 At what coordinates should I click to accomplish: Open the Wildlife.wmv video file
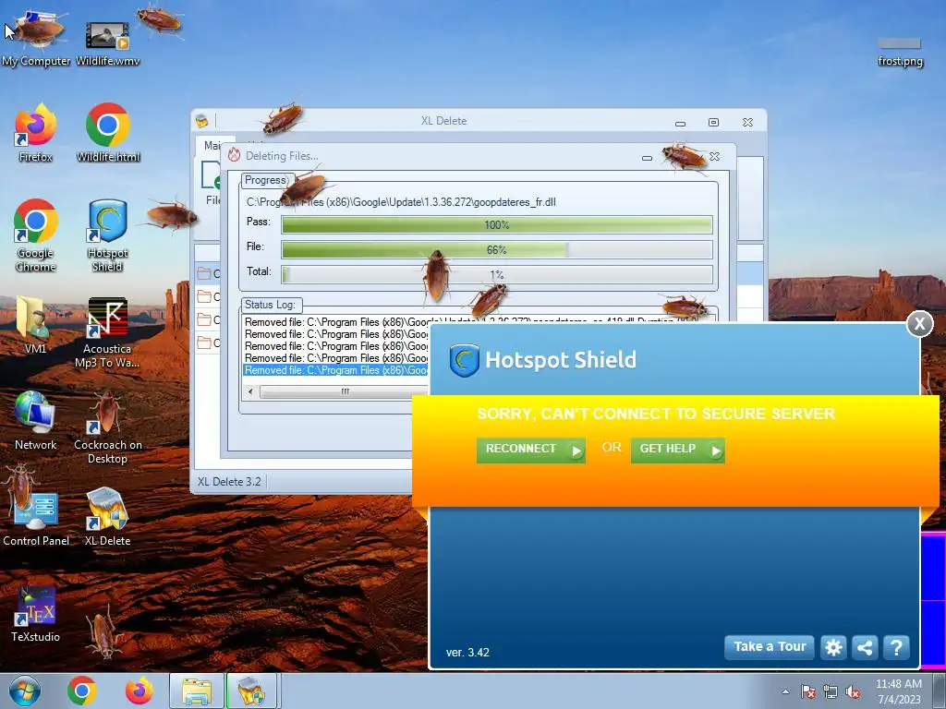click(x=107, y=42)
